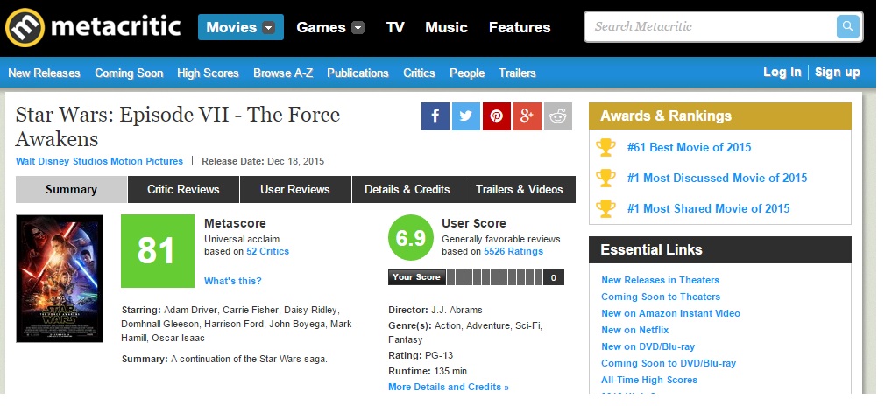
Task: Open Walt Disney Studios Motion Pictures link
Action: pyautogui.click(x=99, y=161)
